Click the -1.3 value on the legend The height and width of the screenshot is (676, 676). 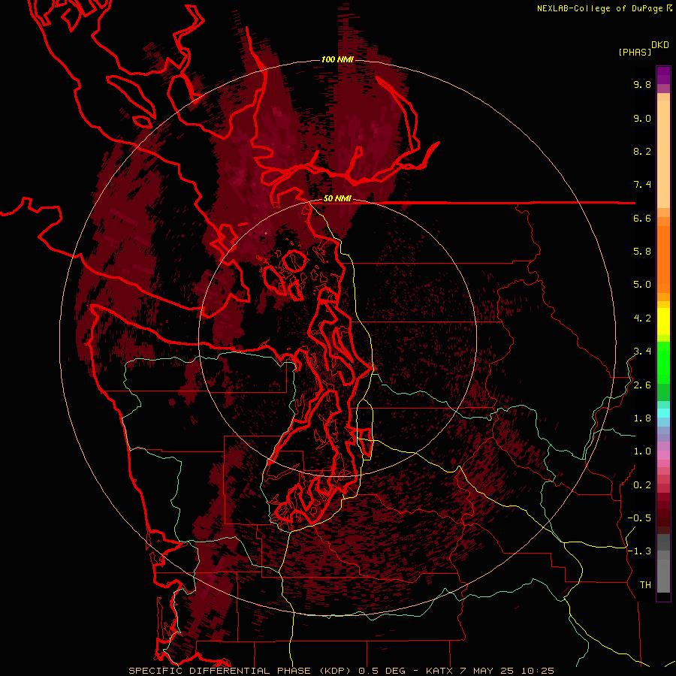[x=639, y=551]
